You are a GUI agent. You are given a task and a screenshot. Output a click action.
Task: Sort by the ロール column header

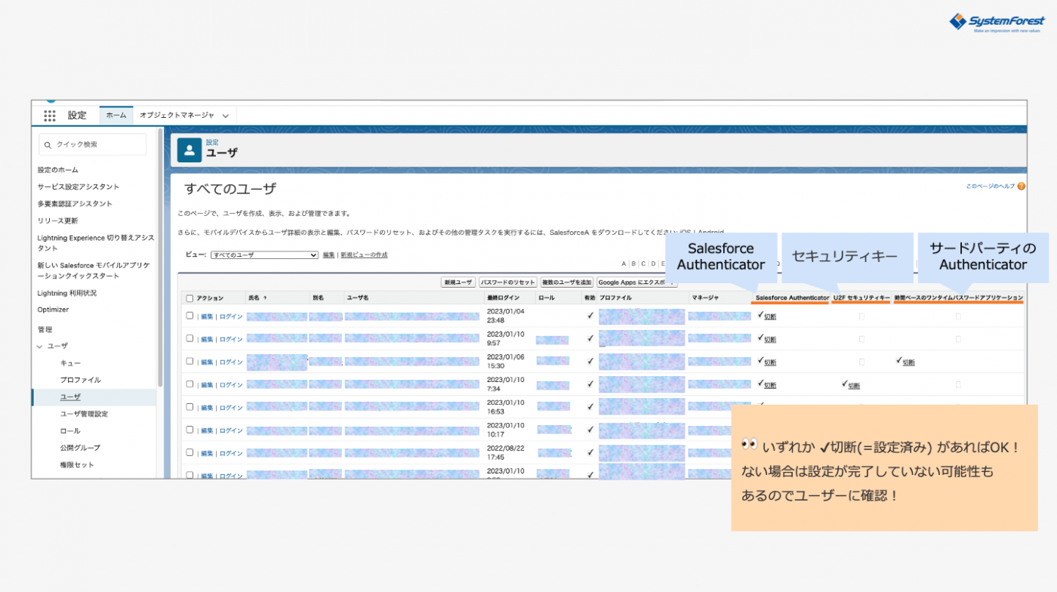547,298
